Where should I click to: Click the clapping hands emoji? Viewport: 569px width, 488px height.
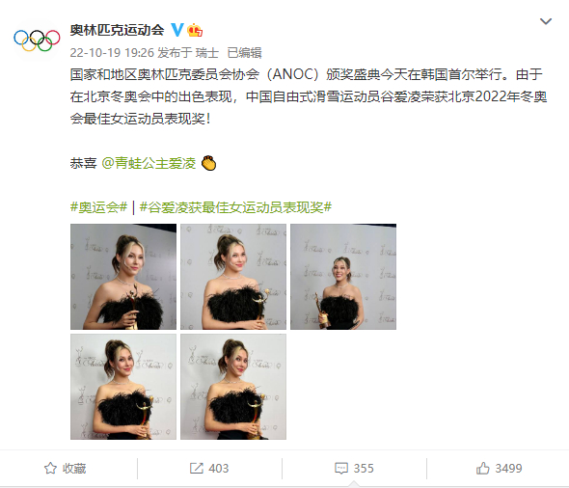[208, 163]
